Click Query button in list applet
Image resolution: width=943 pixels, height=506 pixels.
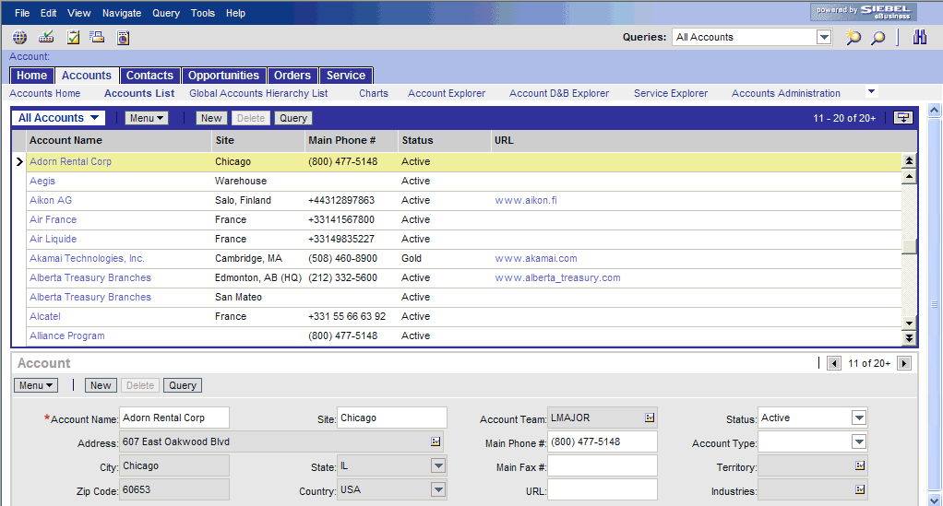[293, 118]
